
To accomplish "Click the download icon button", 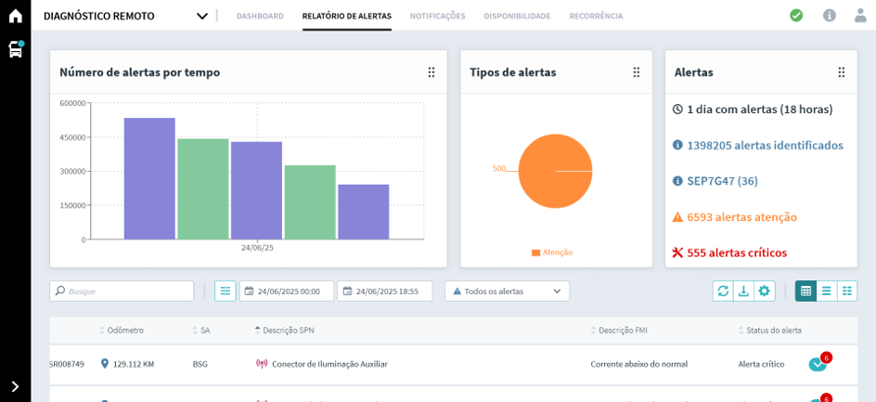I will pyautogui.click(x=743, y=292).
